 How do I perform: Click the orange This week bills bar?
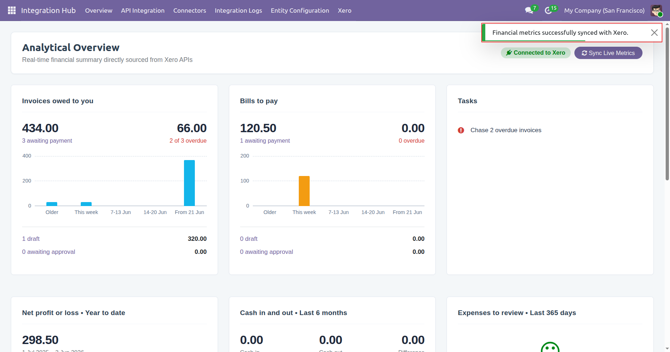pyautogui.click(x=304, y=191)
